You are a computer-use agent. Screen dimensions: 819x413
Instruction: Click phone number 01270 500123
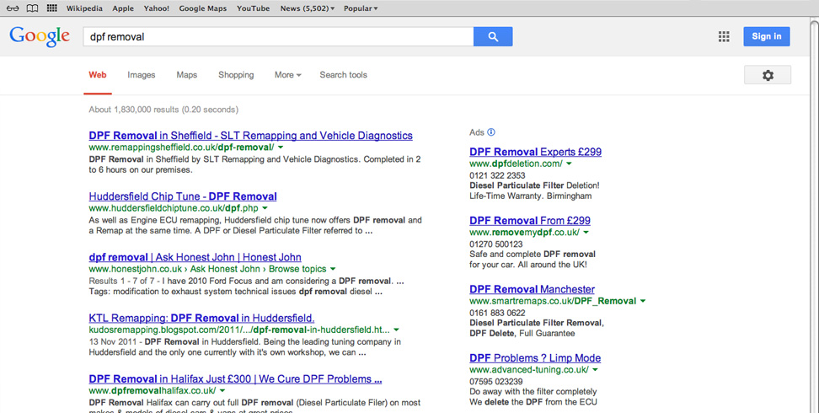495,244
